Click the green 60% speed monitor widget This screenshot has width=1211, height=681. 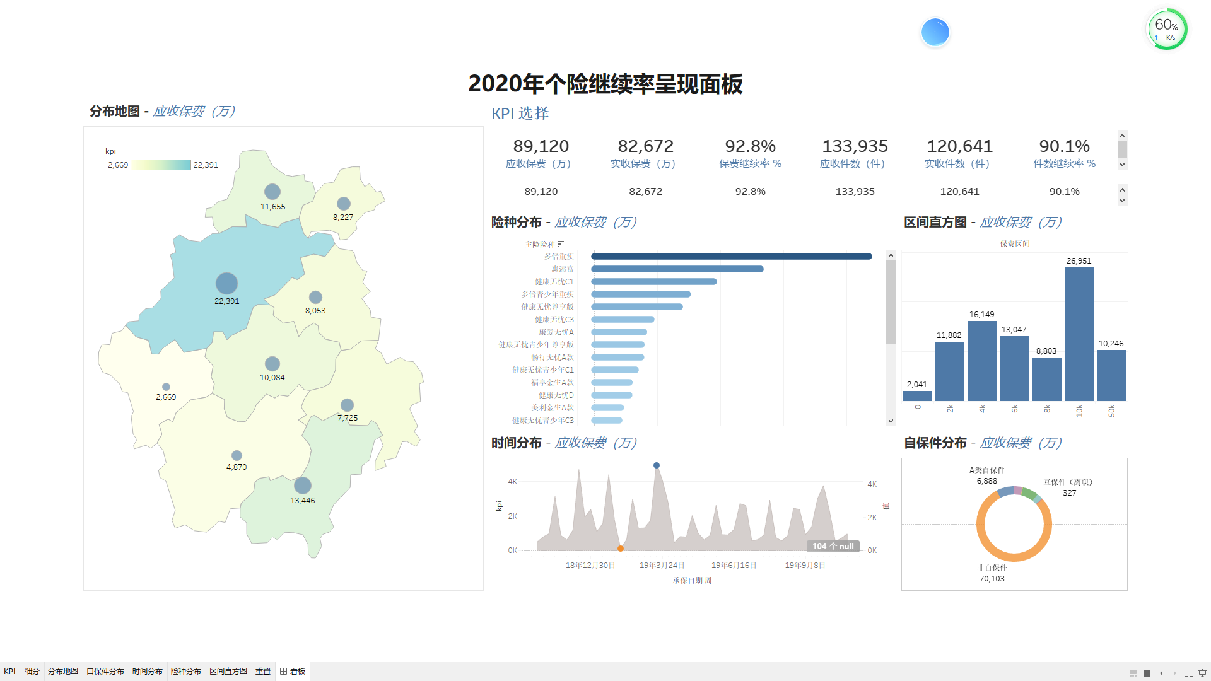coord(1166,29)
